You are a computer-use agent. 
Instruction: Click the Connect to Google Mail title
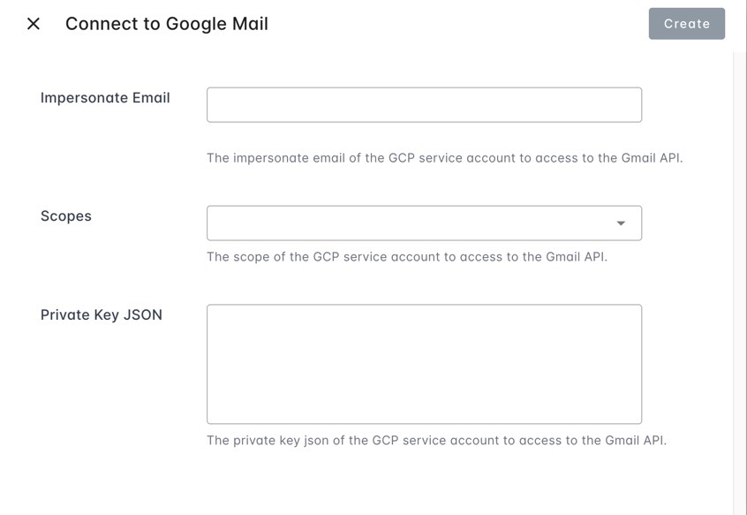click(x=167, y=24)
